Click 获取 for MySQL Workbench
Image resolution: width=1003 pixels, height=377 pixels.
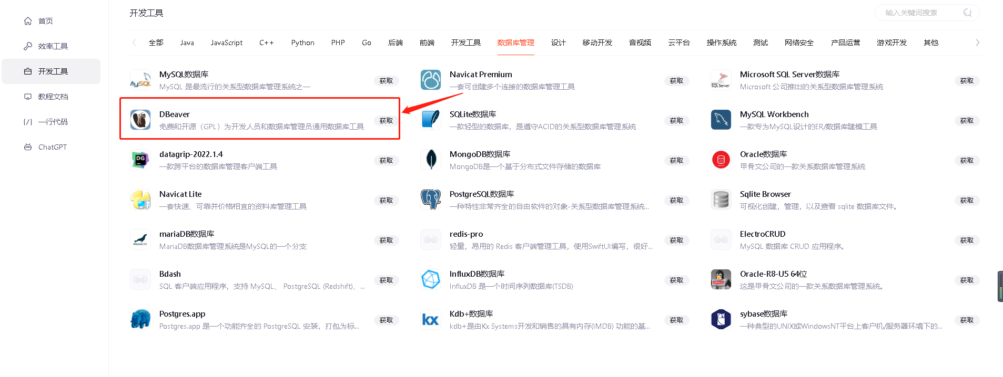(x=967, y=121)
